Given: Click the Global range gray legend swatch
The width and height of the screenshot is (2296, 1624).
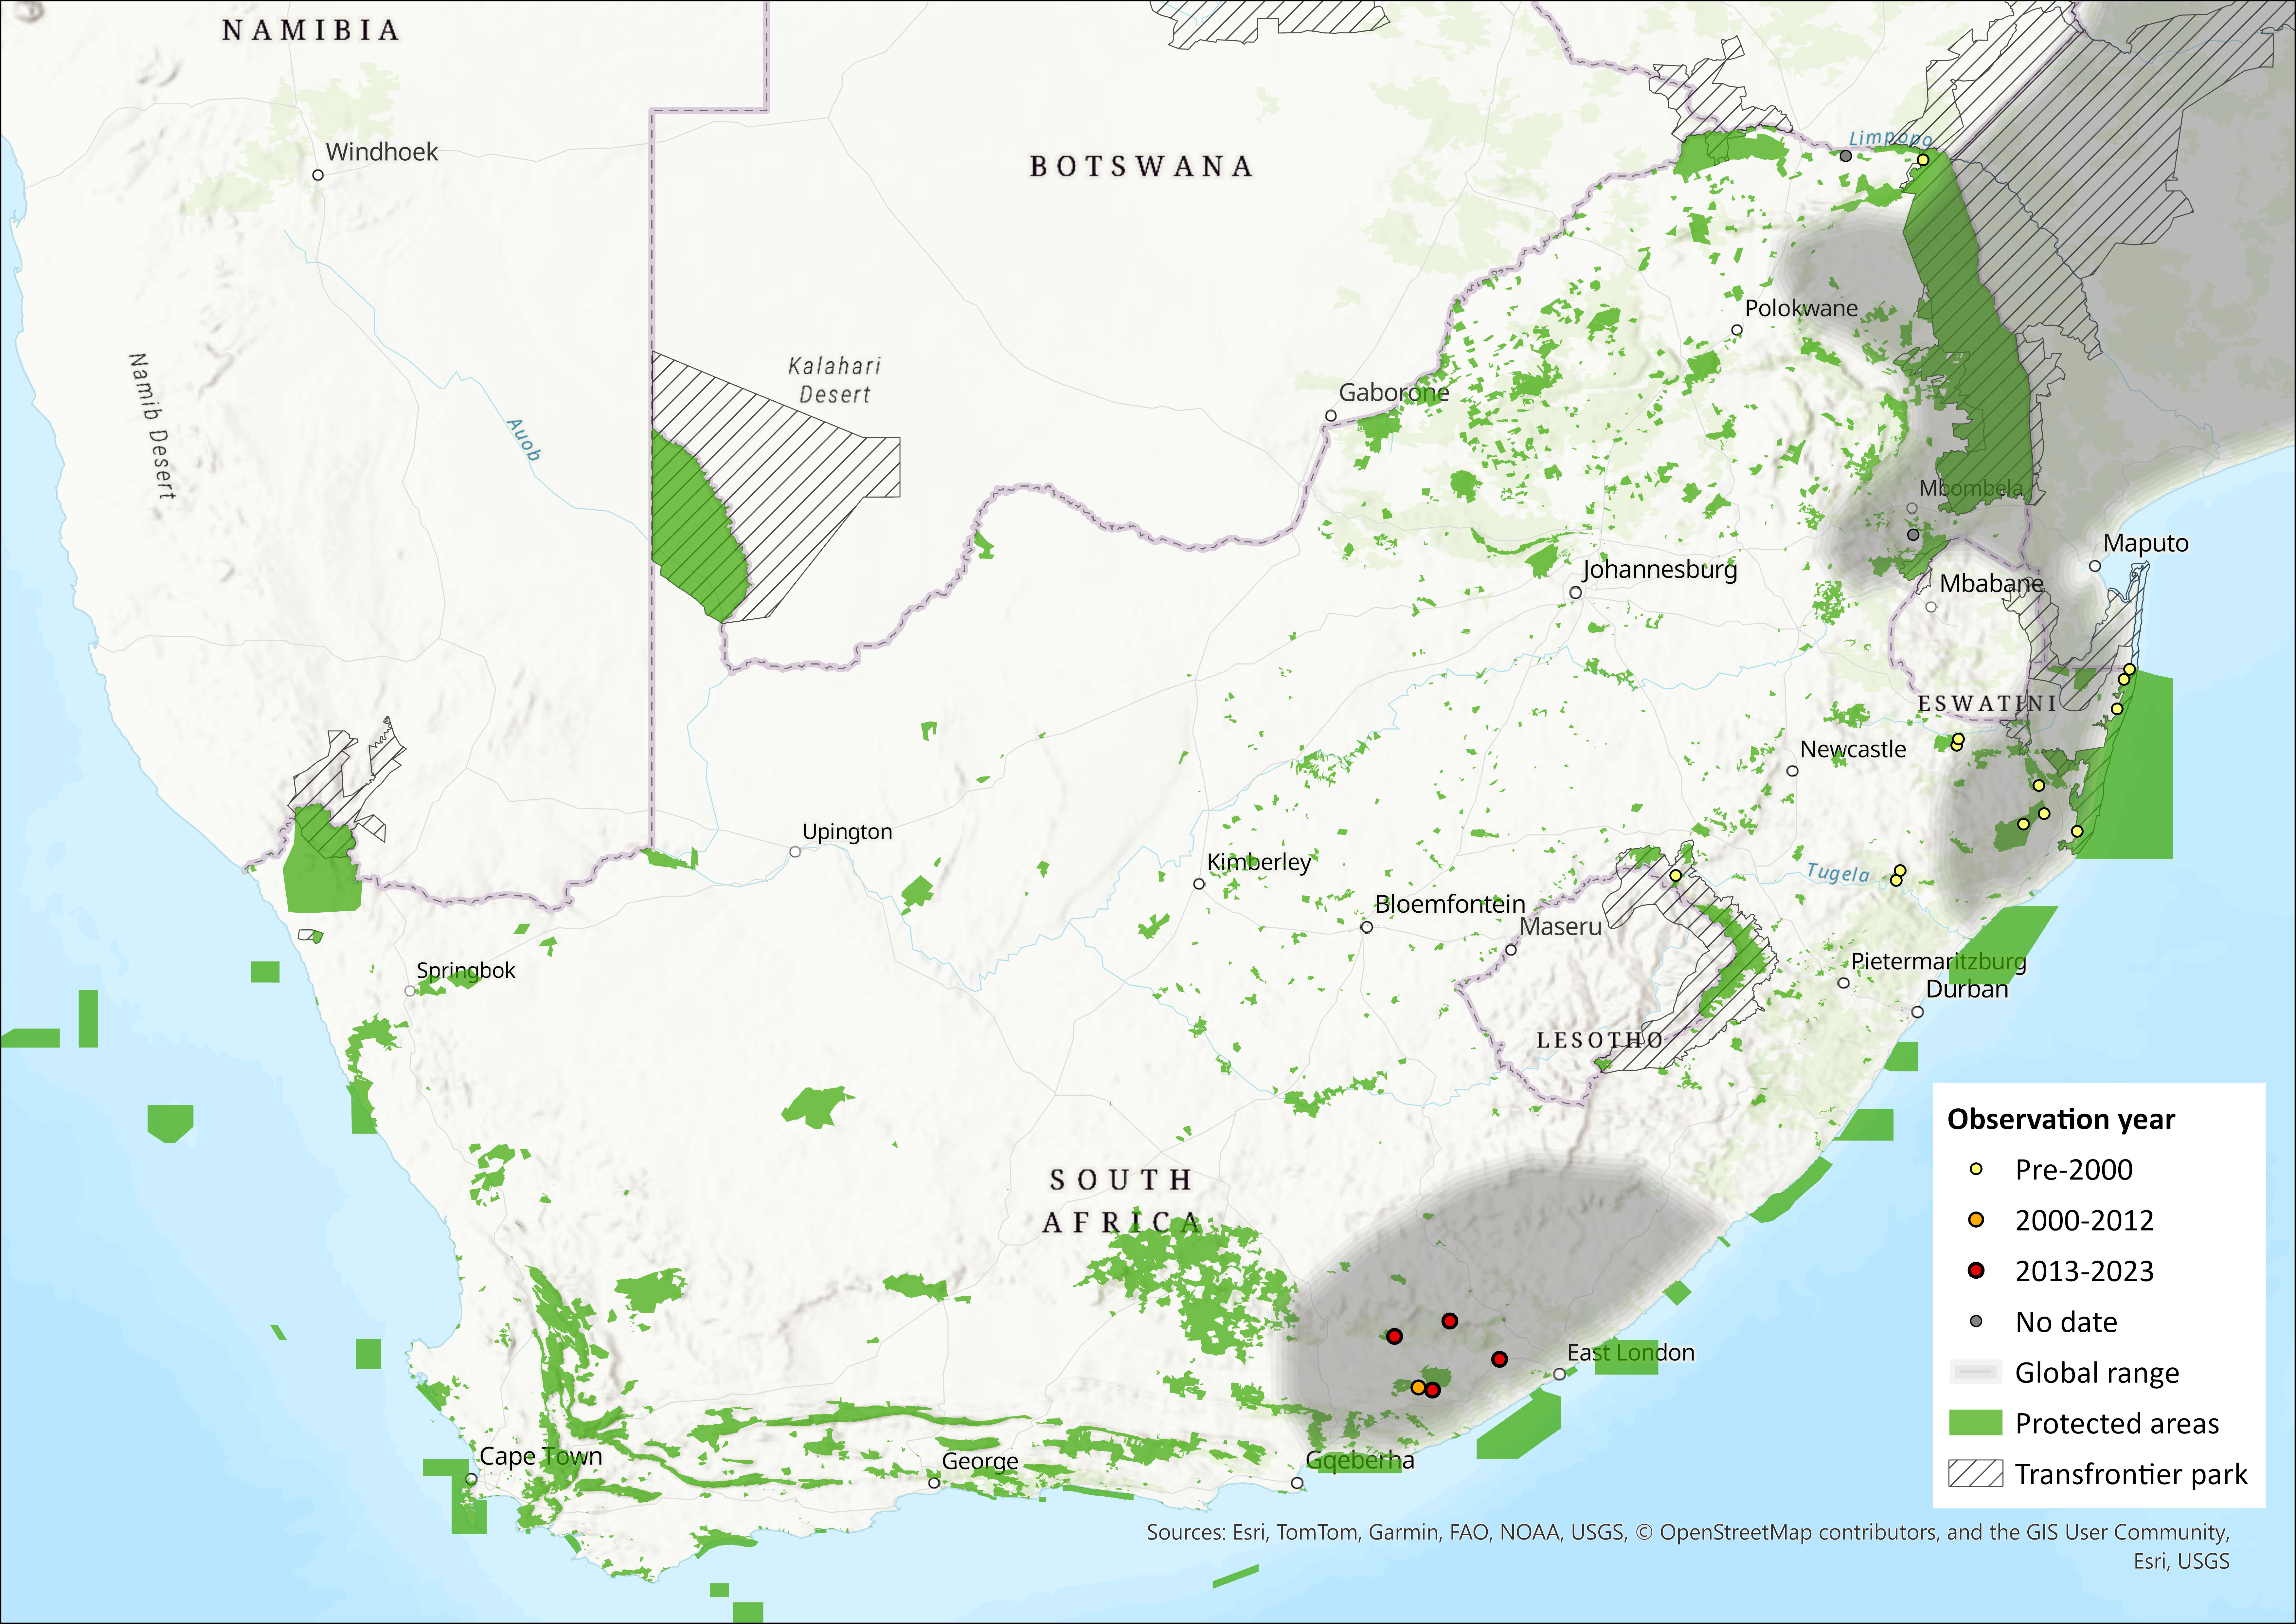Looking at the screenshot, I should point(1976,1372).
